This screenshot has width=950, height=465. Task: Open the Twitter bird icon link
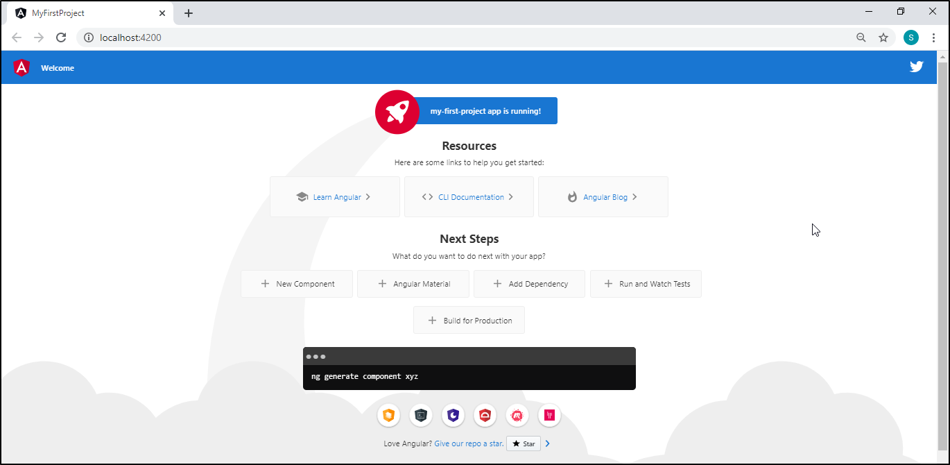pos(917,67)
